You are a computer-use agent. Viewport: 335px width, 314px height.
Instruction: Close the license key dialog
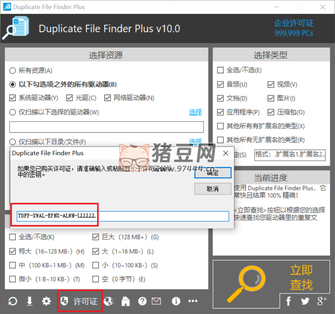tap(226, 153)
